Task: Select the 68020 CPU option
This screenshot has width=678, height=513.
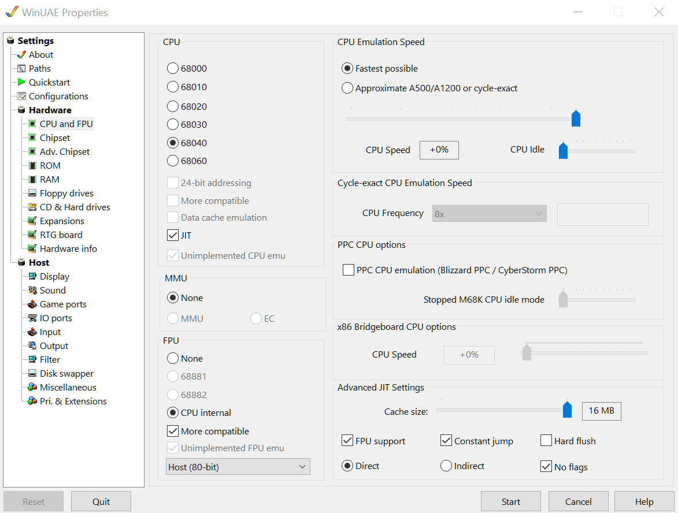Action: coord(172,106)
